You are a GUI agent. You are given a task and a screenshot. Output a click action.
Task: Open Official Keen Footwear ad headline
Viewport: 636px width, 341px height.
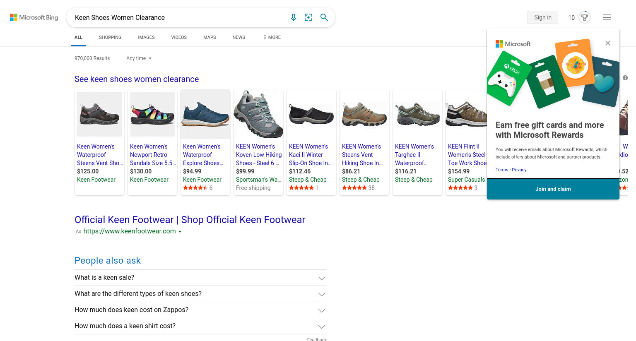190,220
